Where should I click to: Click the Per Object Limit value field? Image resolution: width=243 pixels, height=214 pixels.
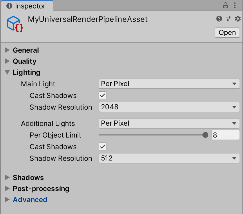click(225, 135)
